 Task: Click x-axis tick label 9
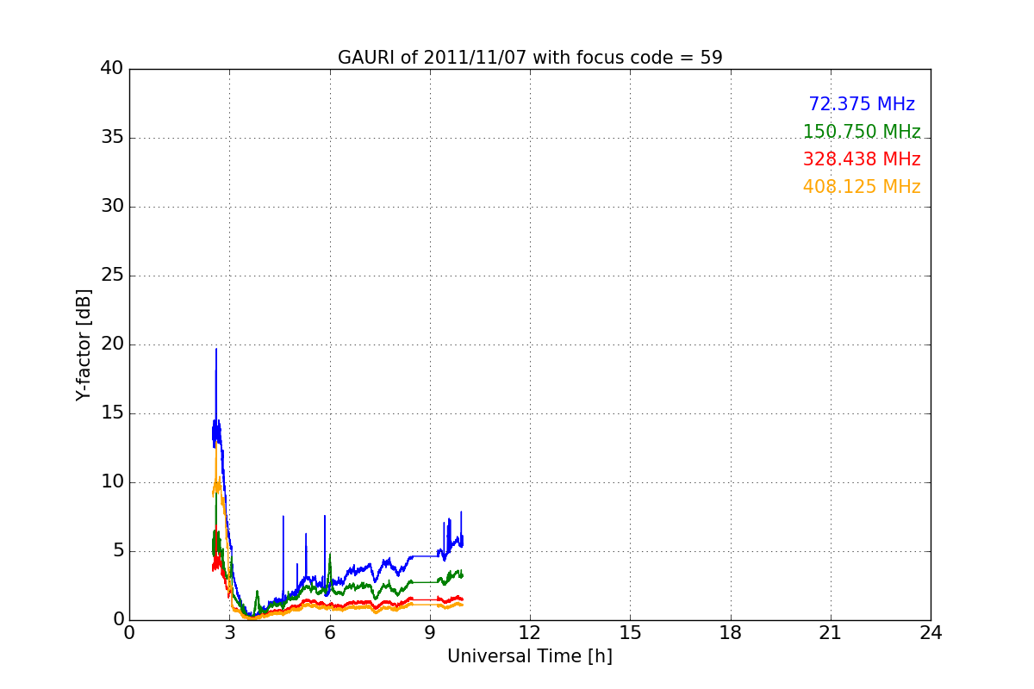(430, 632)
